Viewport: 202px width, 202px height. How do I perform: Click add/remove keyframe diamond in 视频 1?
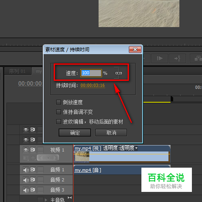coord(48,158)
